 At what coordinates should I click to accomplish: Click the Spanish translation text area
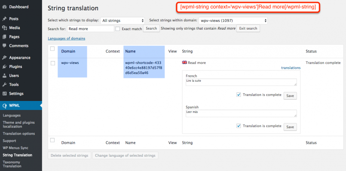pyautogui.click(x=241, y=113)
